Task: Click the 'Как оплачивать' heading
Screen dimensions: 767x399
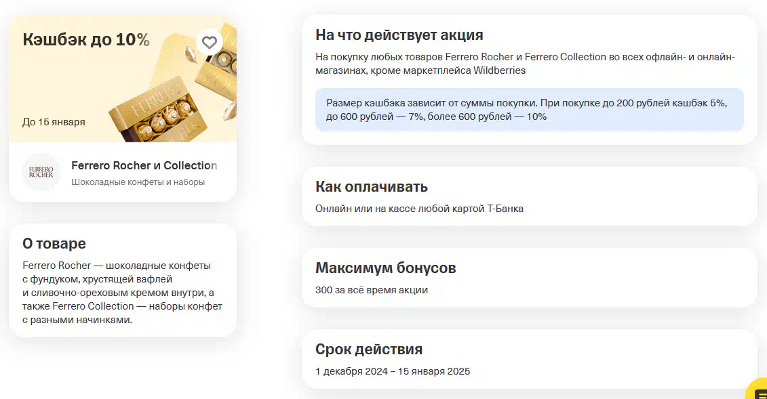Action: pyautogui.click(x=372, y=186)
